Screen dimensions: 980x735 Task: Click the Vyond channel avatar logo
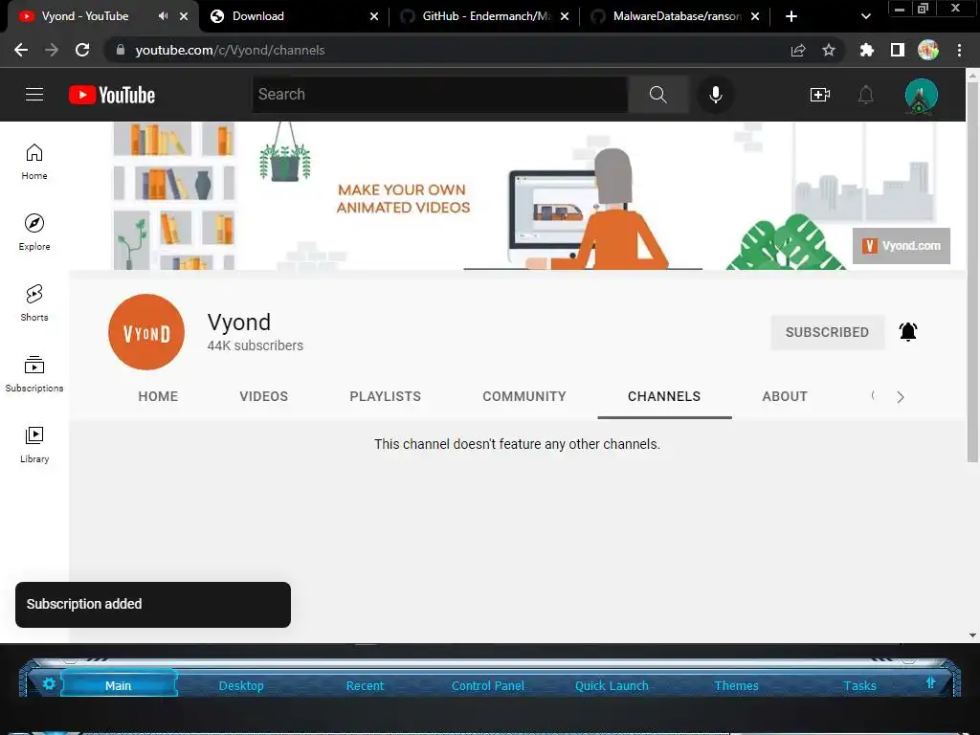(146, 332)
